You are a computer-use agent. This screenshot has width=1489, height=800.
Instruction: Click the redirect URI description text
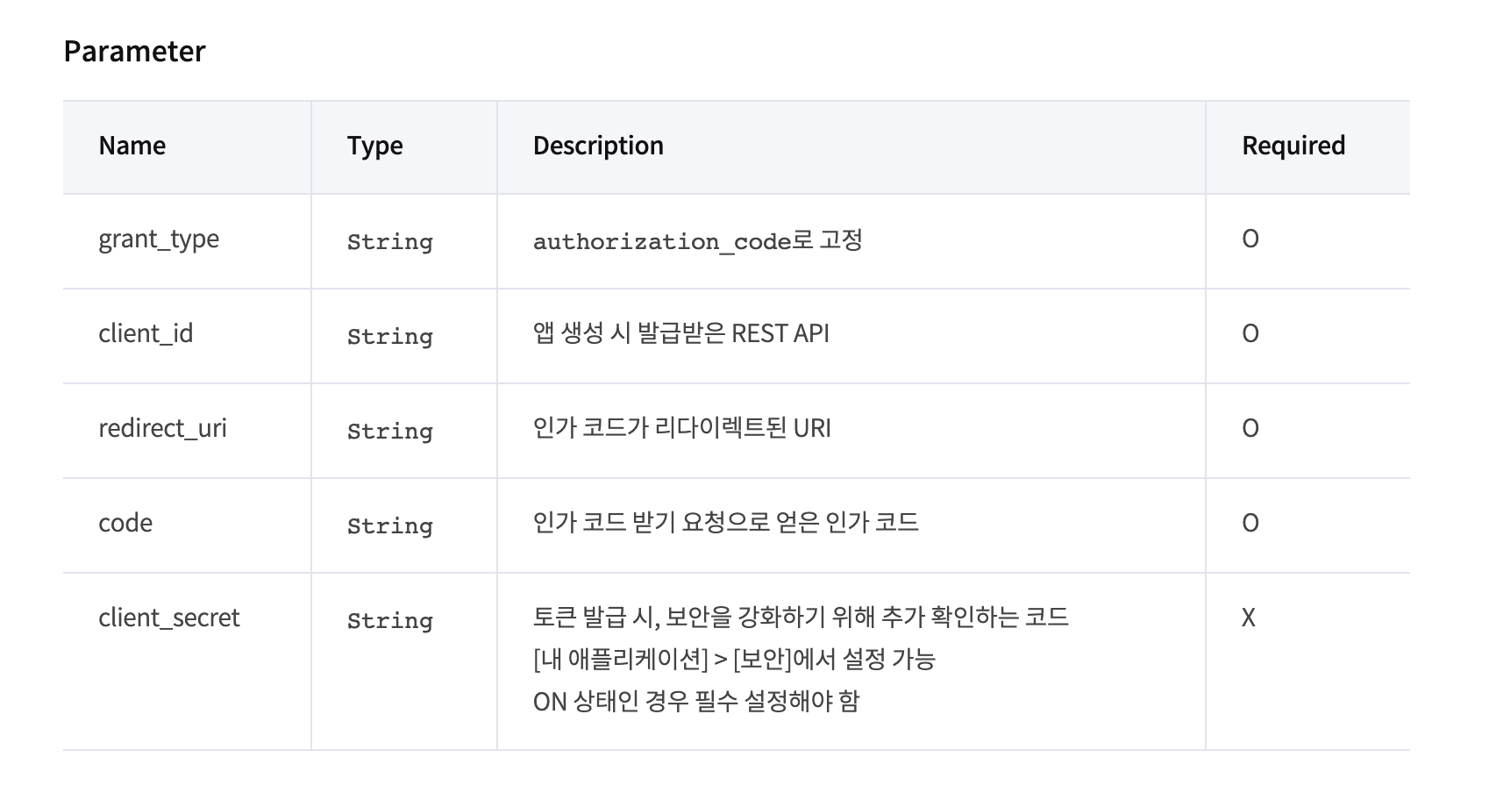point(681,428)
